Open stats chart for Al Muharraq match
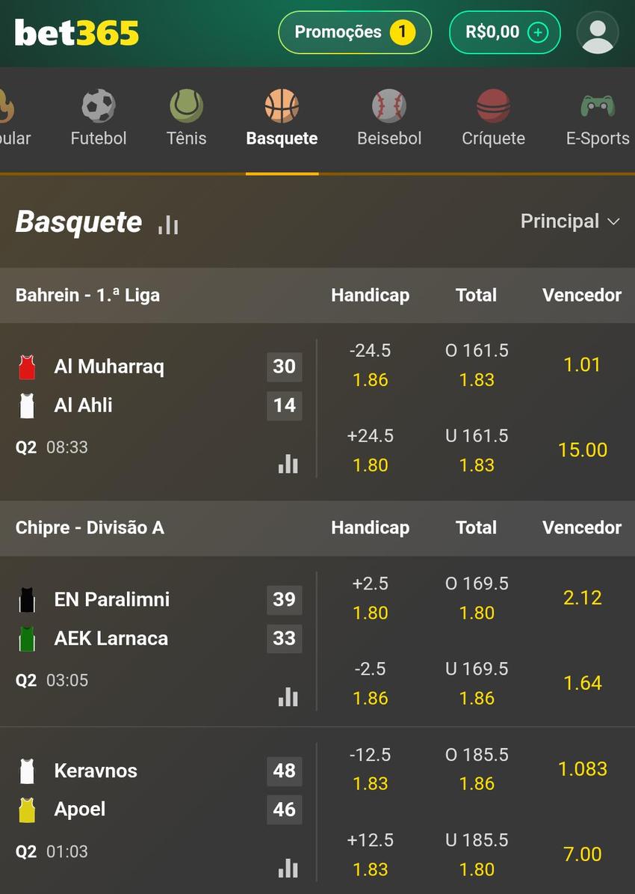 pos(288,464)
